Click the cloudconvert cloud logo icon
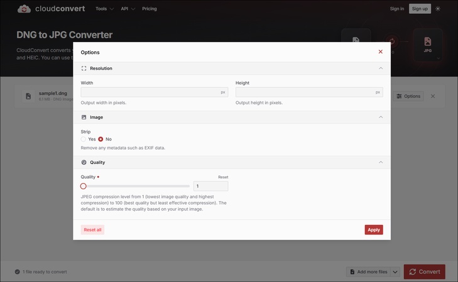Image resolution: width=458 pixels, height=282 pixels. [x=24, y=9]
